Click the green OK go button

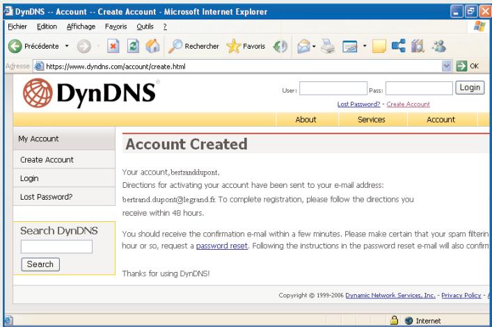click(468, 66)
